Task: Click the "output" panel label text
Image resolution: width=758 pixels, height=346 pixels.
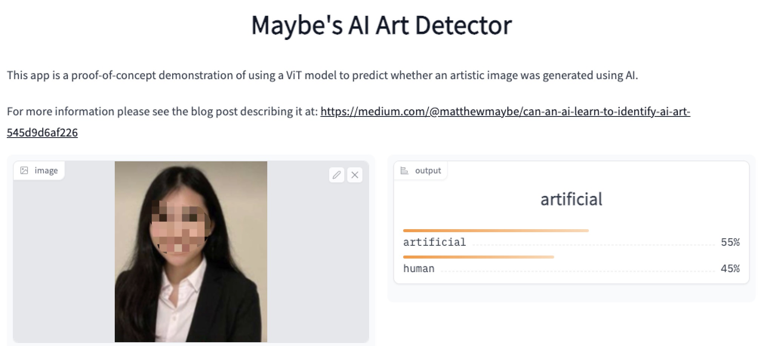Action: [428, 170]
